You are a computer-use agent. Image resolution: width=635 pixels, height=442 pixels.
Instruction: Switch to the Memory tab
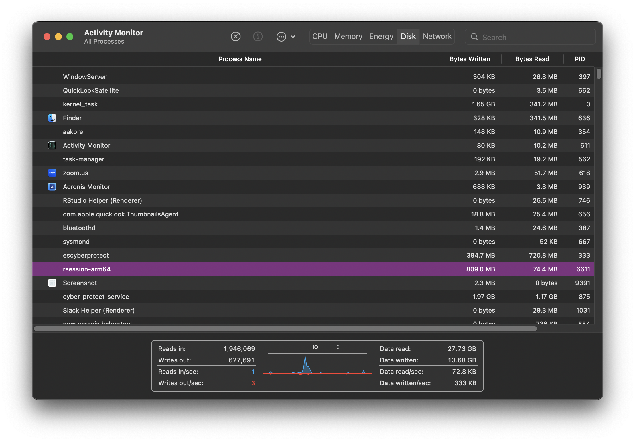click(348, 37)
